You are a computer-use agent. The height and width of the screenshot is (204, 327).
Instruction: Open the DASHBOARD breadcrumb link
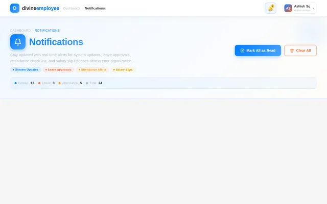pyautogui.click(x=20, y=31)
